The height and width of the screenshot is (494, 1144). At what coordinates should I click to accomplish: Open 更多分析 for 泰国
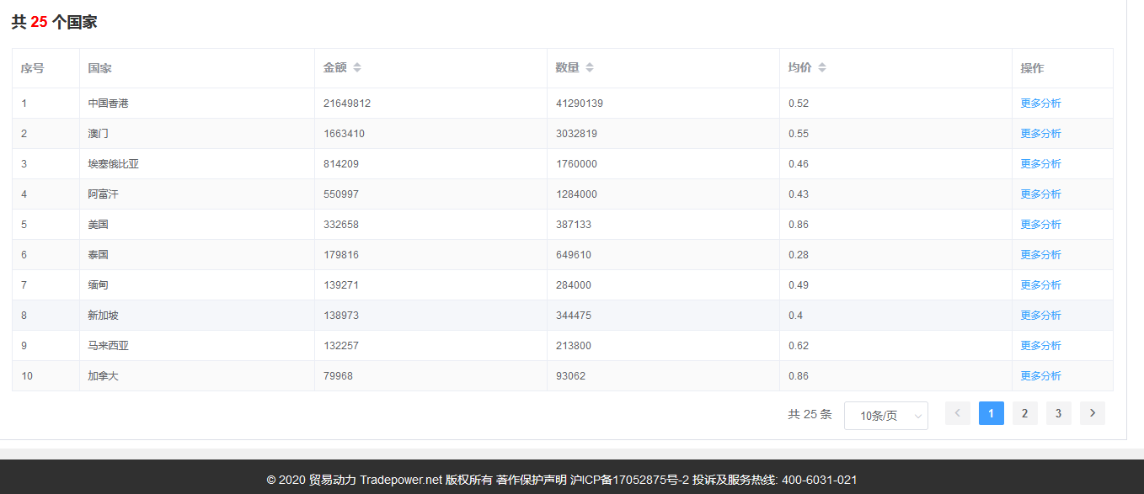(x=1041, y=254)
